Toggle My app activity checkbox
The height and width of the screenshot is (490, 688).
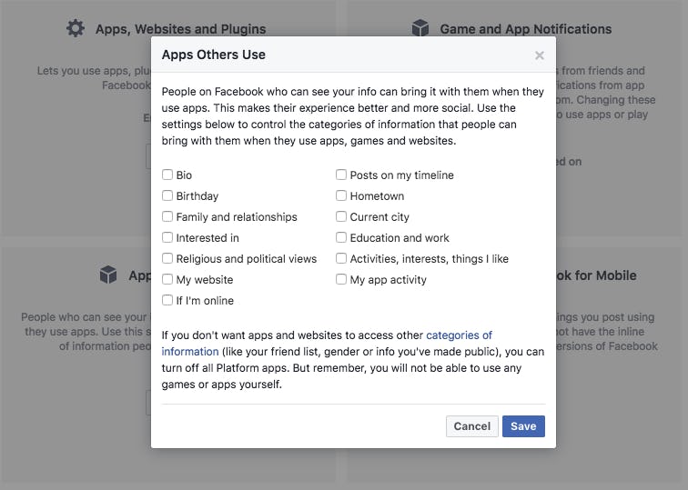[341, 279]
